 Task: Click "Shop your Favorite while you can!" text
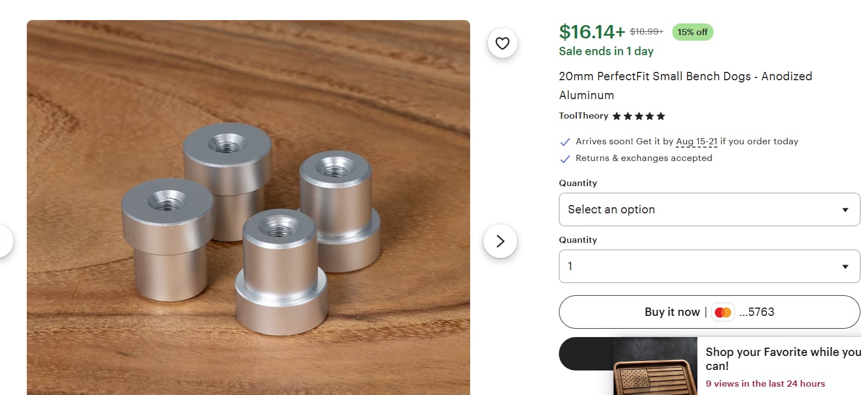coord(783,359)
